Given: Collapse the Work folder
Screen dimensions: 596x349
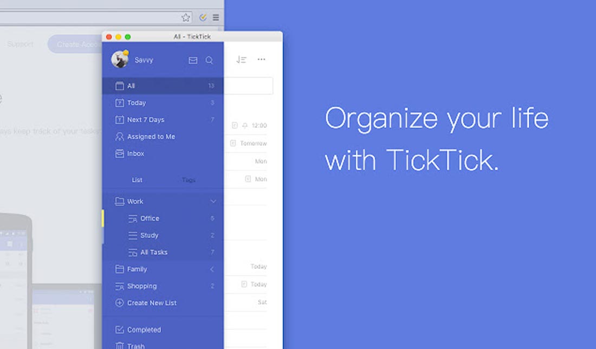Looking at the screenshot, I should click(x=213, y=201).
